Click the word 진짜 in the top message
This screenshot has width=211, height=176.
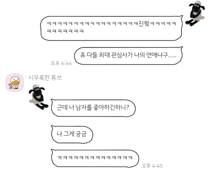click(144, 24)
